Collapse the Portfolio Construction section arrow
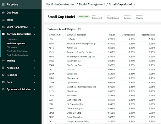 [34, 34]
